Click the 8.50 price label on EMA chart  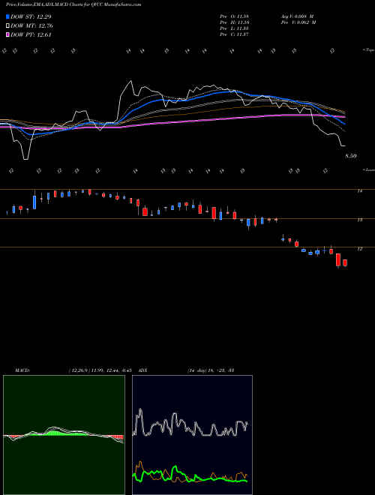coord(351,156)
